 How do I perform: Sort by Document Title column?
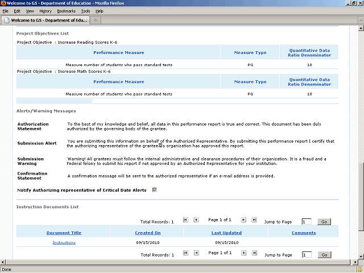click(x=64, y=233)
